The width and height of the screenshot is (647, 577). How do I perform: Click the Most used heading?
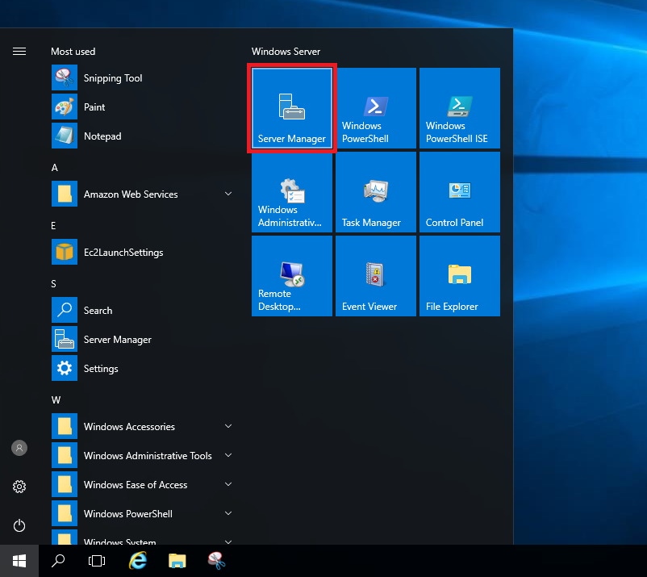pyautogui.click(x=73, y=51)
